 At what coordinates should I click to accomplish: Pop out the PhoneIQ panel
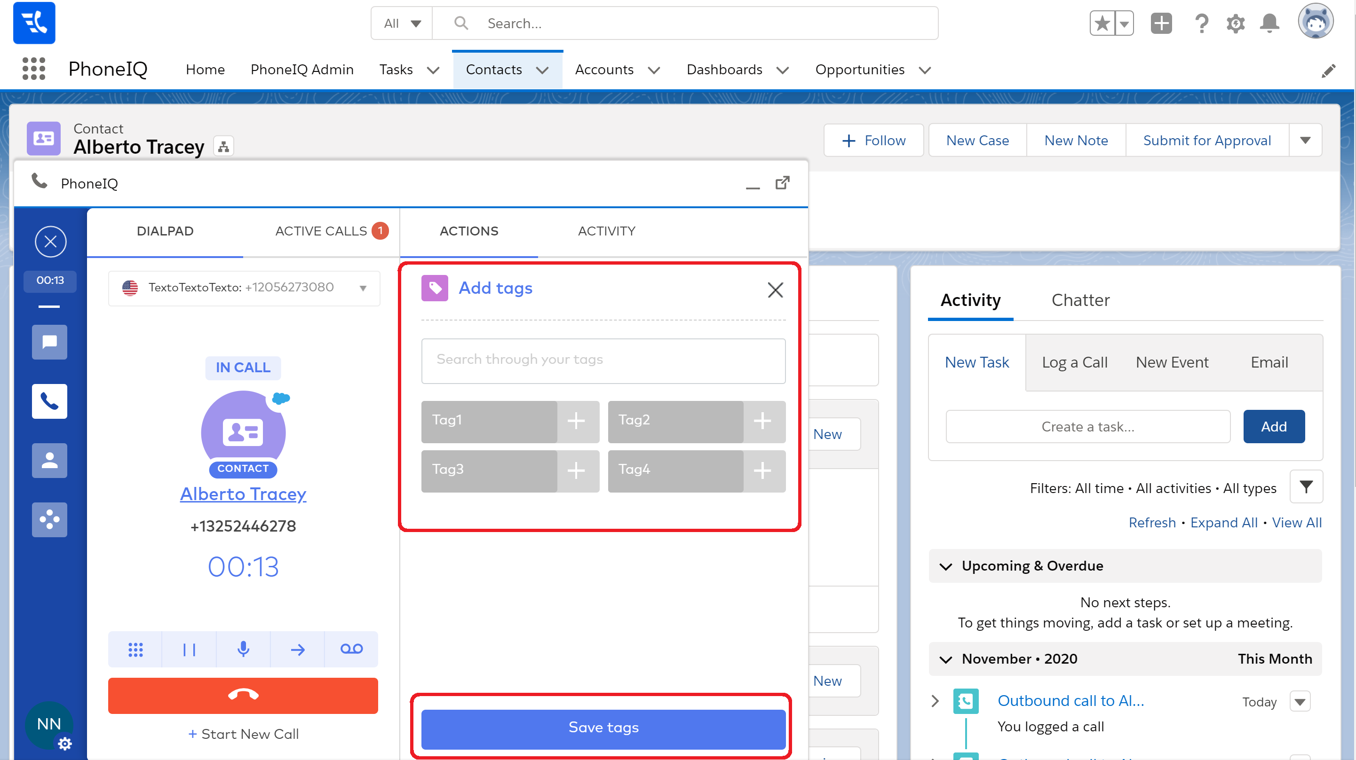(x=782, y=183)
